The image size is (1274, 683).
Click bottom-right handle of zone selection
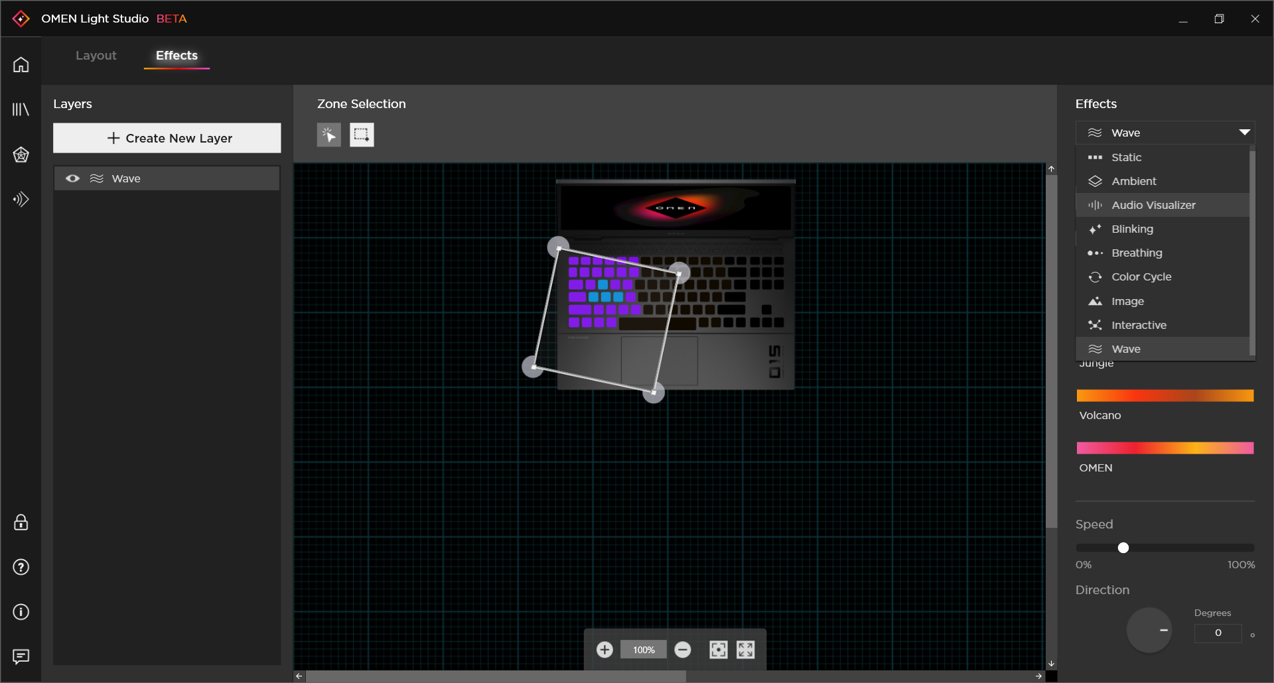654,393
